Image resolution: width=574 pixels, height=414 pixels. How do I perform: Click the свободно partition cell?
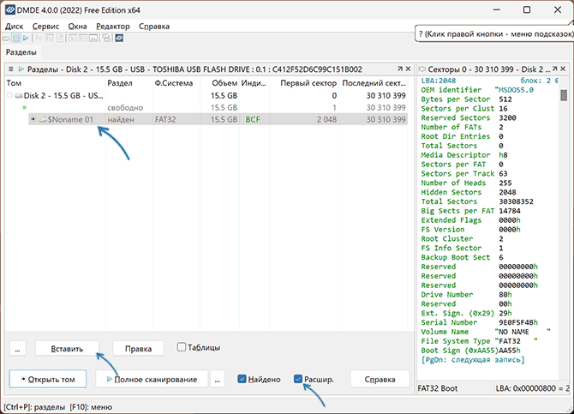(125, 108)
